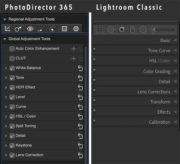Uncheck PhotoDirector HSL / Color checkbox

pos(12,116)
